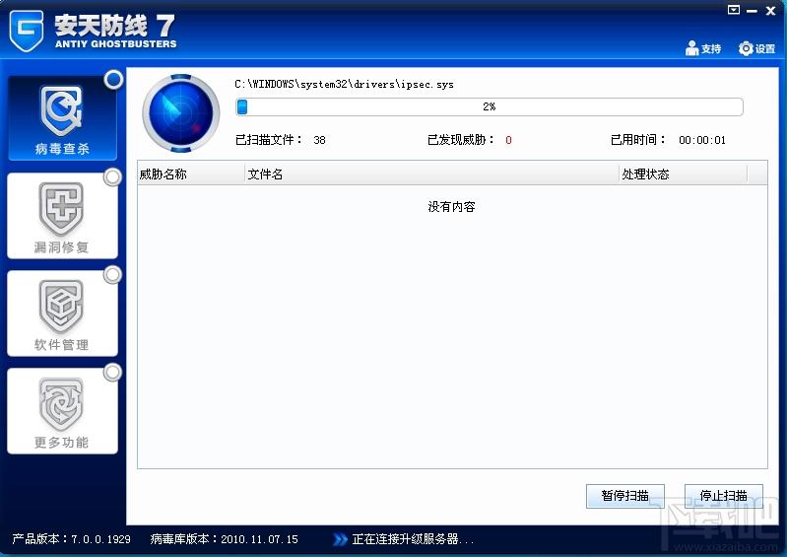Click the 正在连接升级服务器 status text
The height and width of the screenshot is (557, 787).
pos(414,539)
